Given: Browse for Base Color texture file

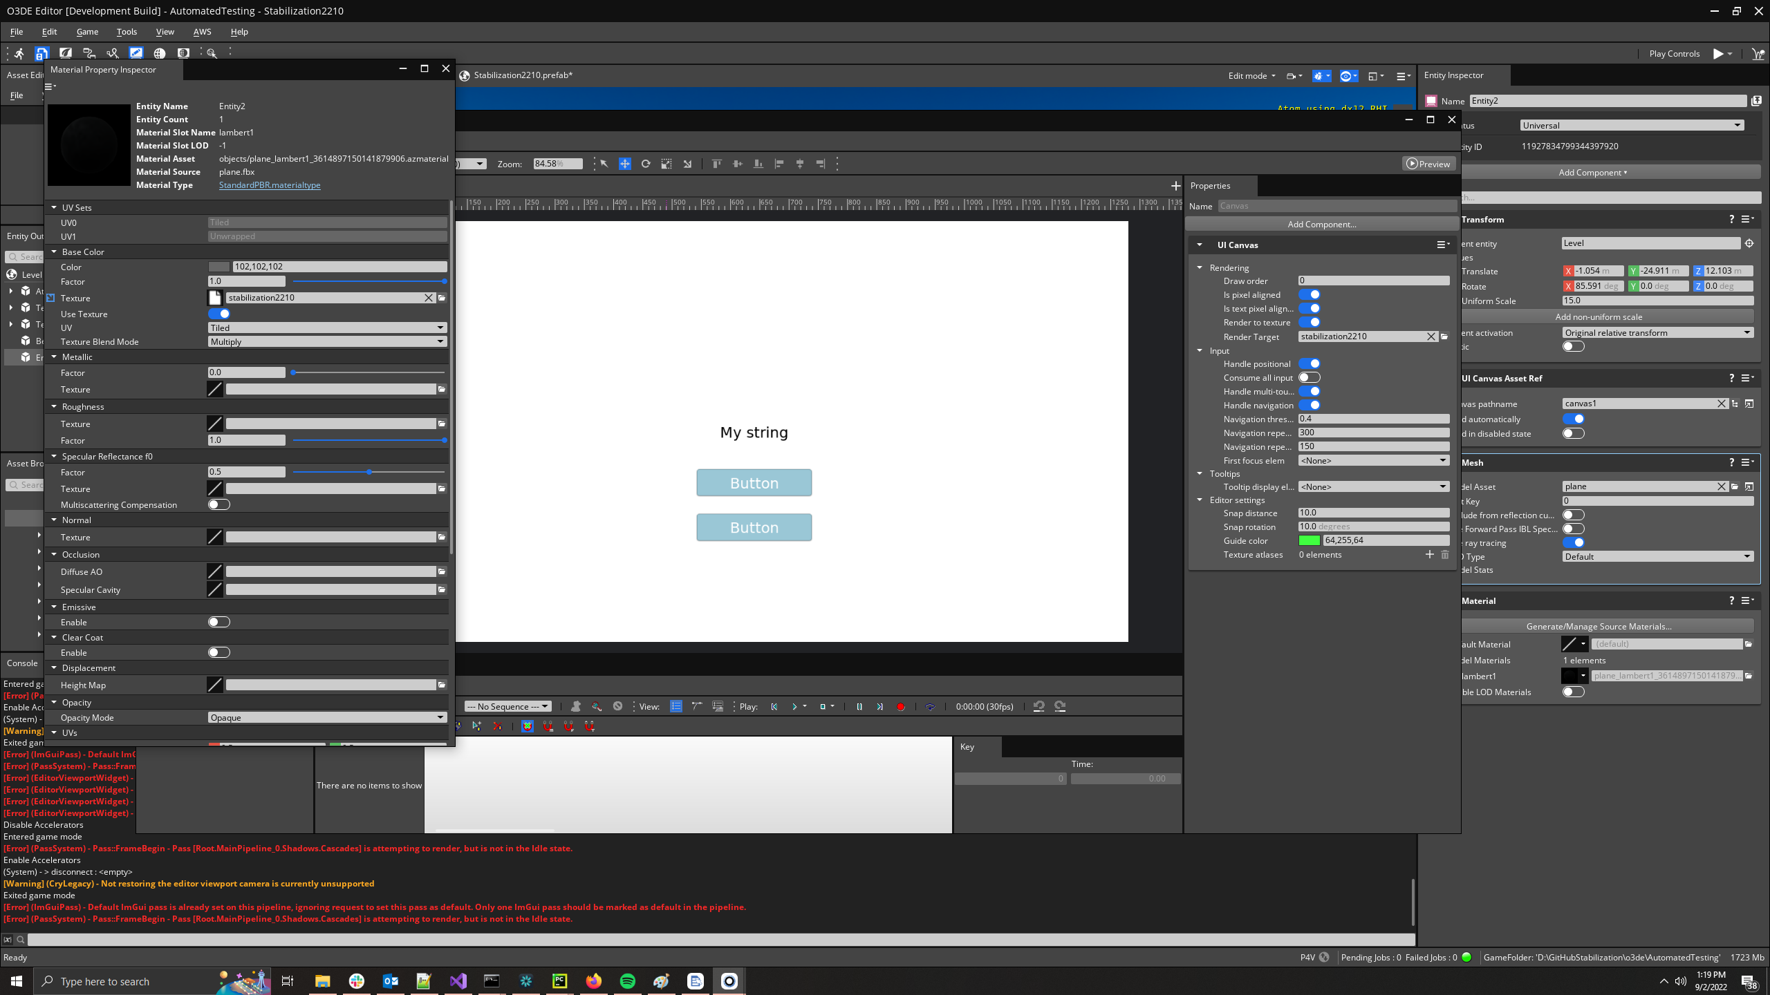Looking at the screenshot, I should point(442,298).
